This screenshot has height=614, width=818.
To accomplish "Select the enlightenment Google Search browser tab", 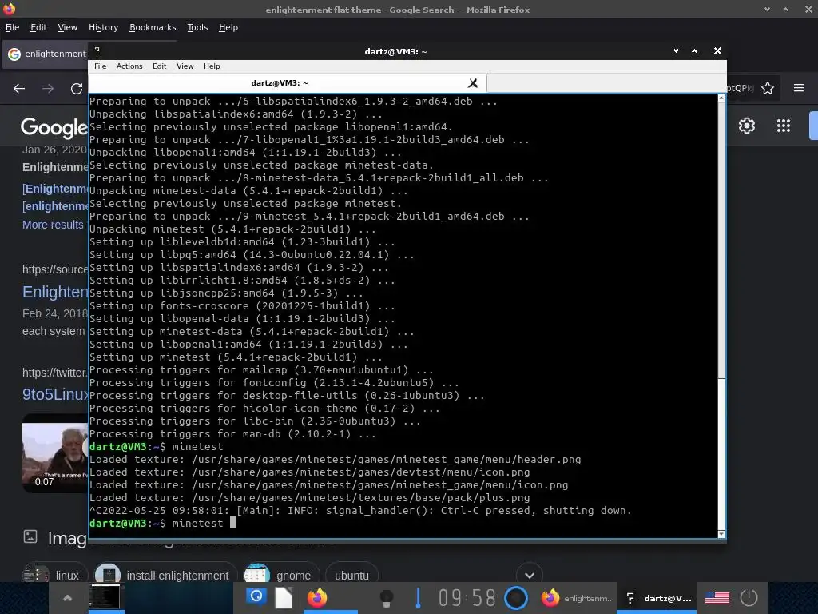I will [x=47, y=54].
